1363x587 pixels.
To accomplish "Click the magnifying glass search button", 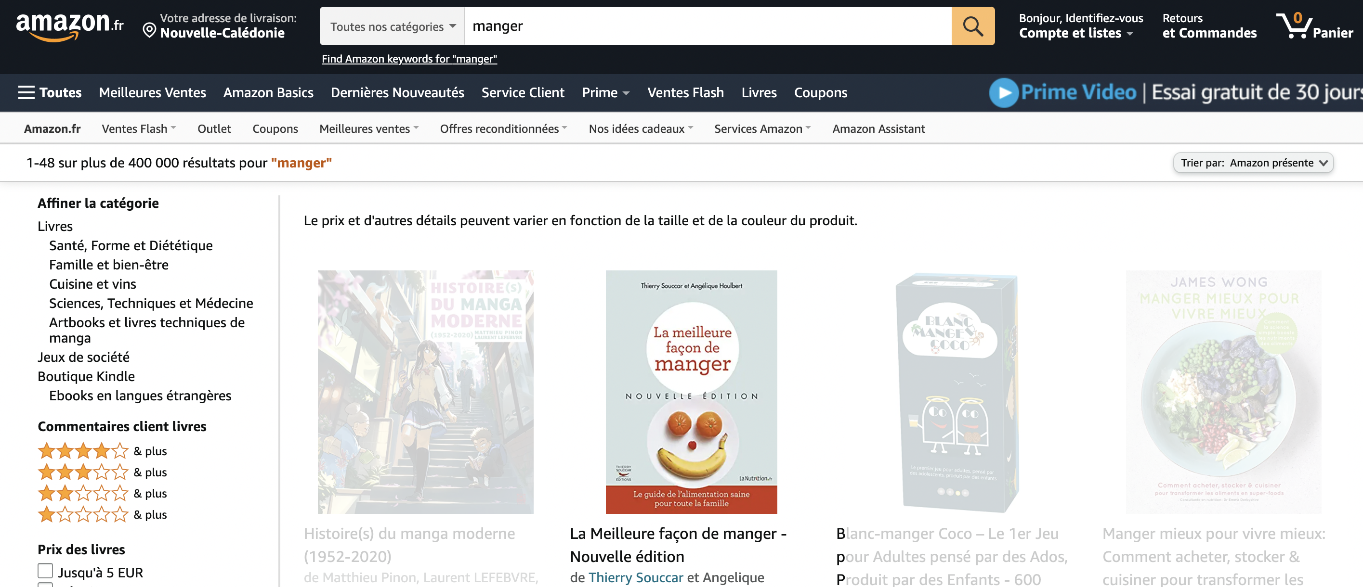I will [x=972, y=26].
